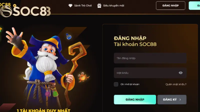Viewport: 200px width, 112px height.
Task: Click the Ghi nhớ tài khoản label
Action: coord(130,84)
